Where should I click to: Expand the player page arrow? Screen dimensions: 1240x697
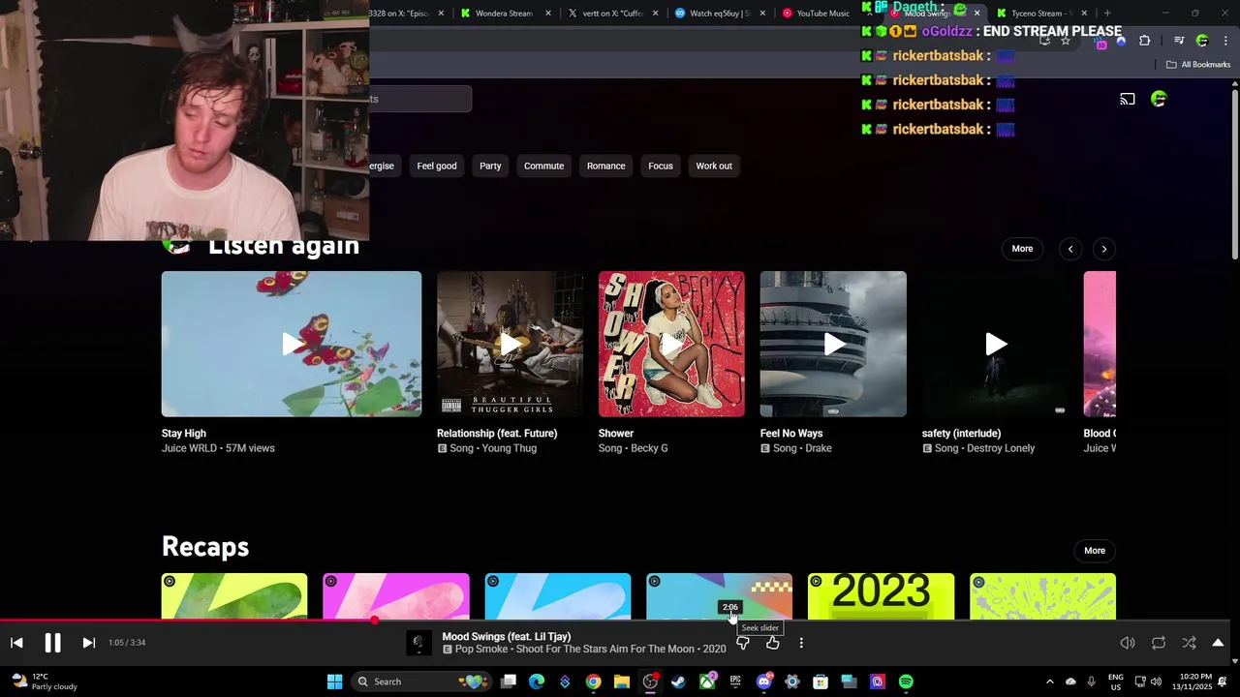[x=1218, y=643]
